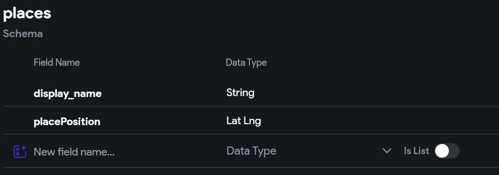Click the white knob of Is List switch
Viewport: 499px width, 175px height.
click(442, 151)
